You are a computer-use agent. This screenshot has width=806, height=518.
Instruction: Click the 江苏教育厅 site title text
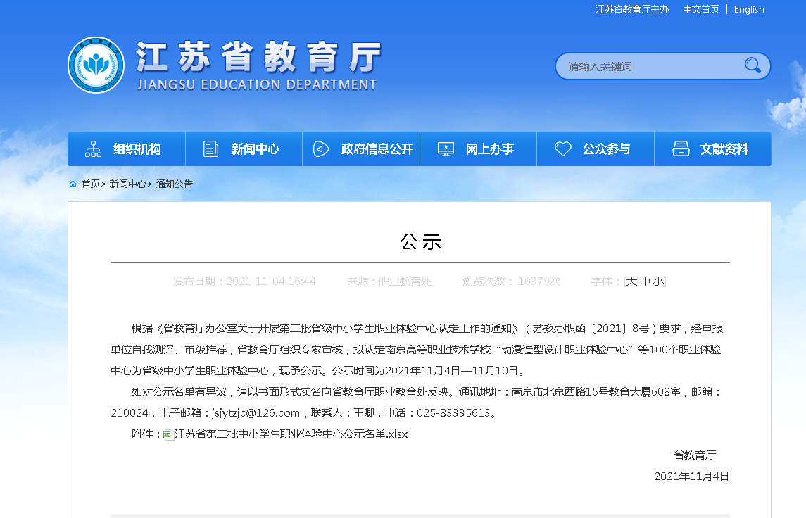tap(258, 57)
